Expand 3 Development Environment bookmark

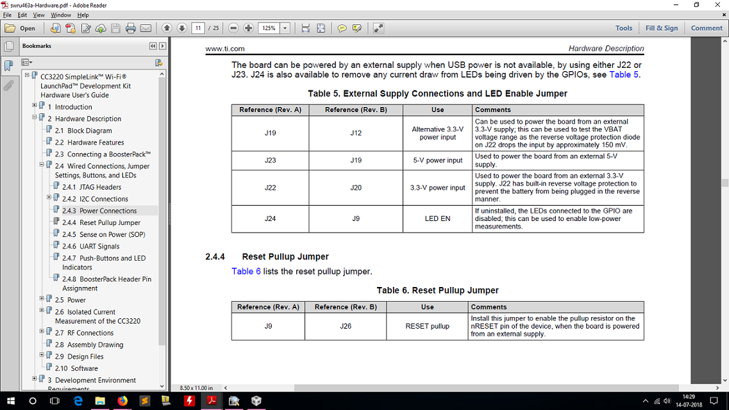click(x=35, y=379)
